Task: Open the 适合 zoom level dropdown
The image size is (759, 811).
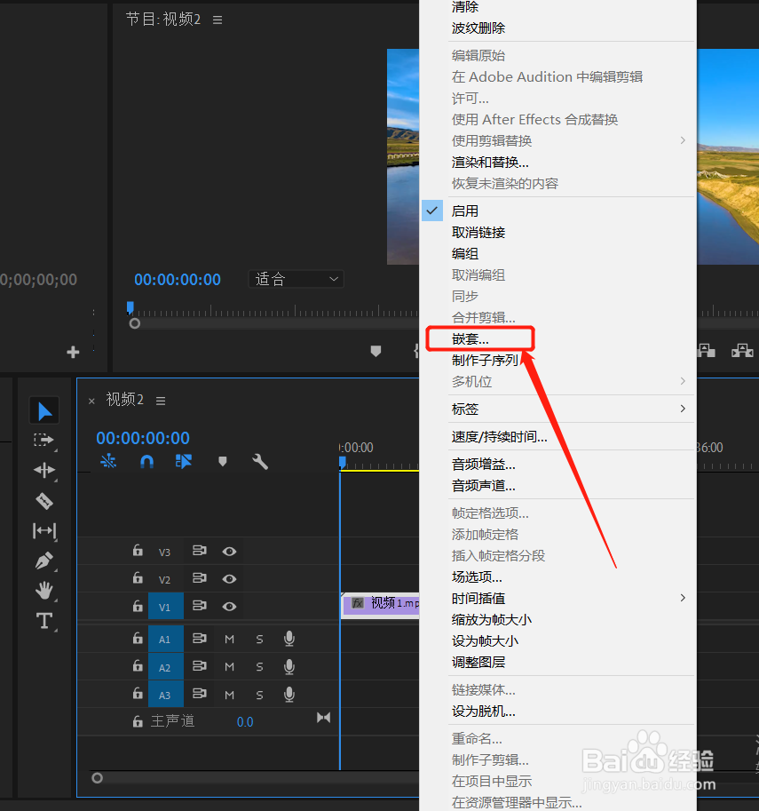Action: coord(296,279)
